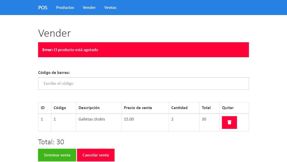Viewport: 287px width, 162px height.
Task: Click the POS brand logo
Action: pyautogui.click(x=43, y=8)
